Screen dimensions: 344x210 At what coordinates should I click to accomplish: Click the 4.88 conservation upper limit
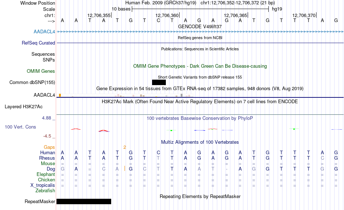point(46,118)
